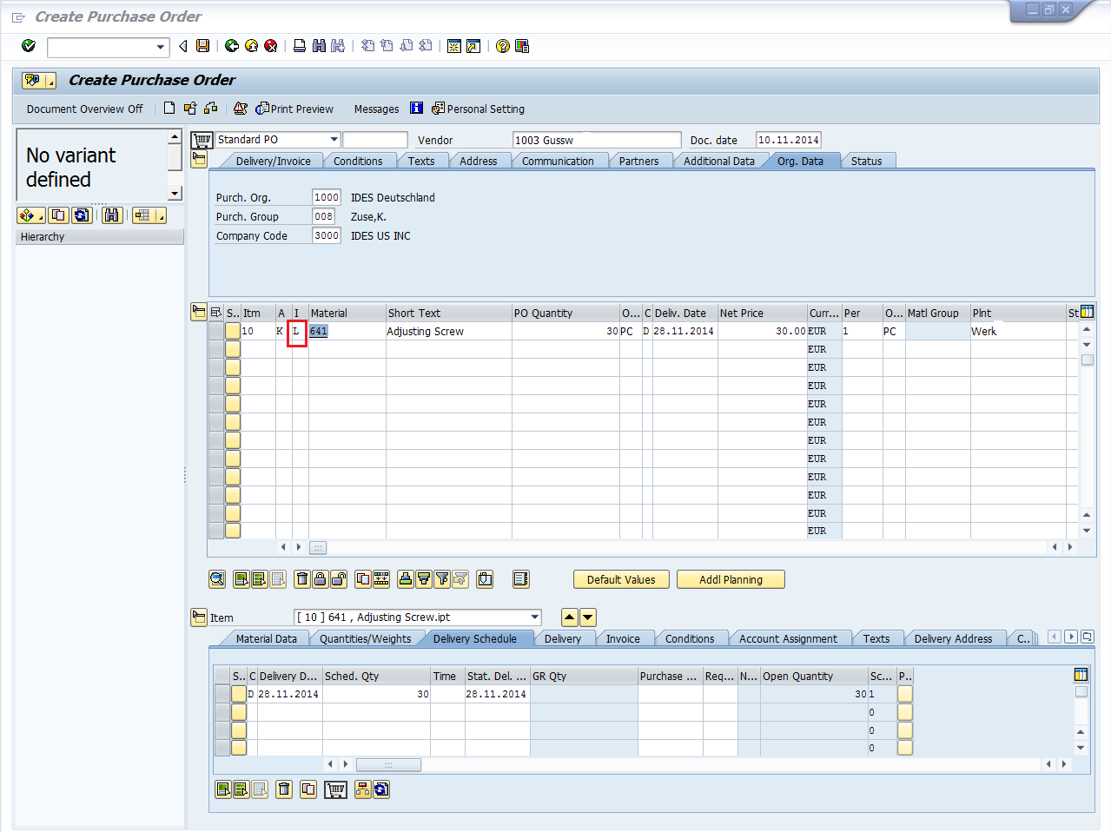Screen dimensions: 1111x832
Task: Switch to the Delivery/Invoice header tab
Action: point(273,162)
